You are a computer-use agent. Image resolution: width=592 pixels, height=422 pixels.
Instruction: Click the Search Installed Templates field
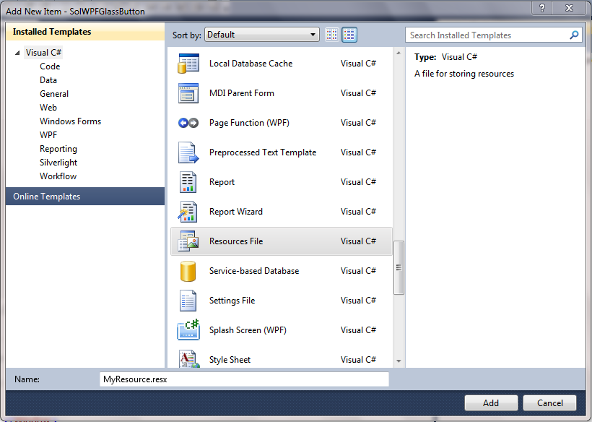[x=494, y=35]
